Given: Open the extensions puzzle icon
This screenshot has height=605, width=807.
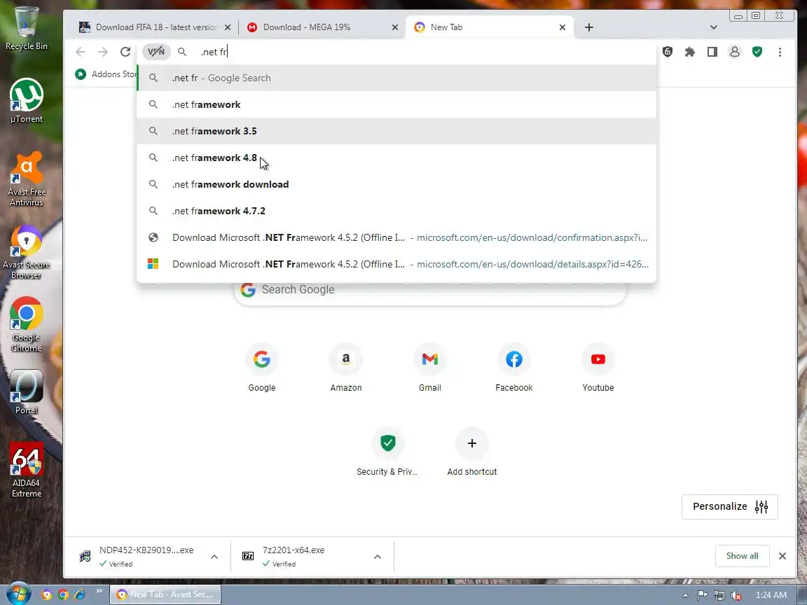Looking at the screenshot, I should point(689,51).
